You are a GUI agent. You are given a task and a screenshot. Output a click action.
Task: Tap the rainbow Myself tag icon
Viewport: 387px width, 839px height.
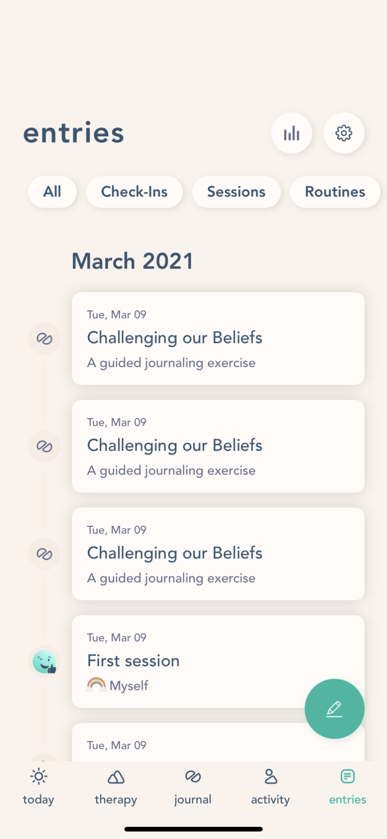[96, 685]
